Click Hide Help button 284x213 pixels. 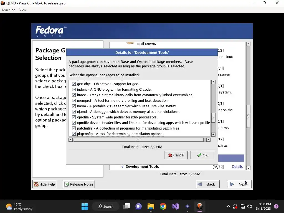[44, 184]
